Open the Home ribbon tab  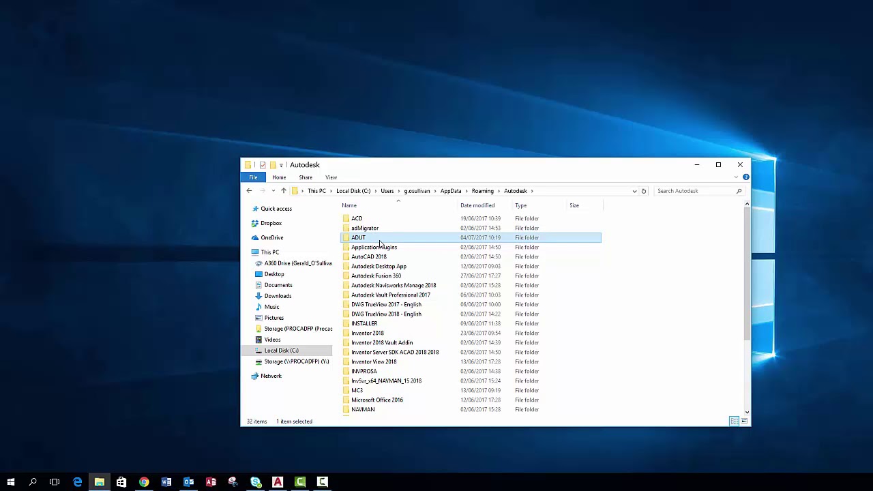tap(279, 177)
